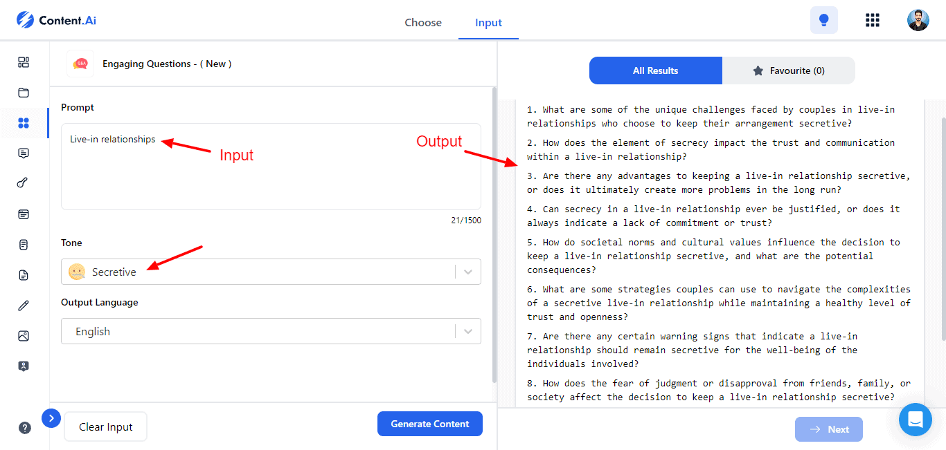Open the dashboard icon in sidebar

click(24, 63)
